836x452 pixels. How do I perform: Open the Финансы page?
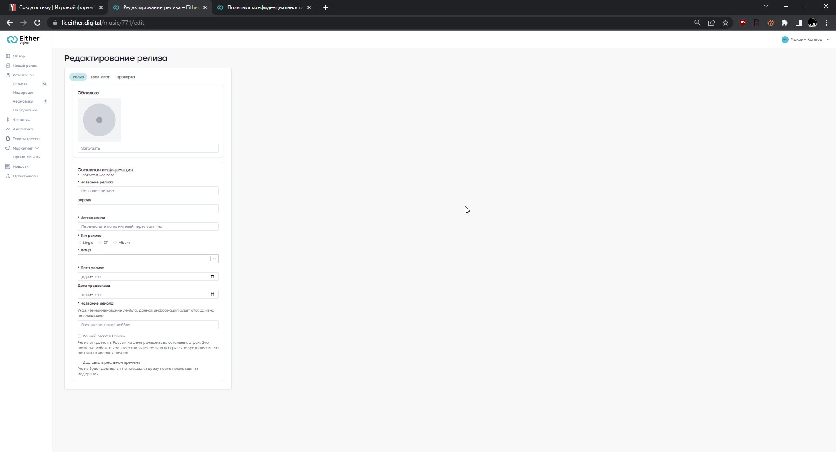(21, 120)
